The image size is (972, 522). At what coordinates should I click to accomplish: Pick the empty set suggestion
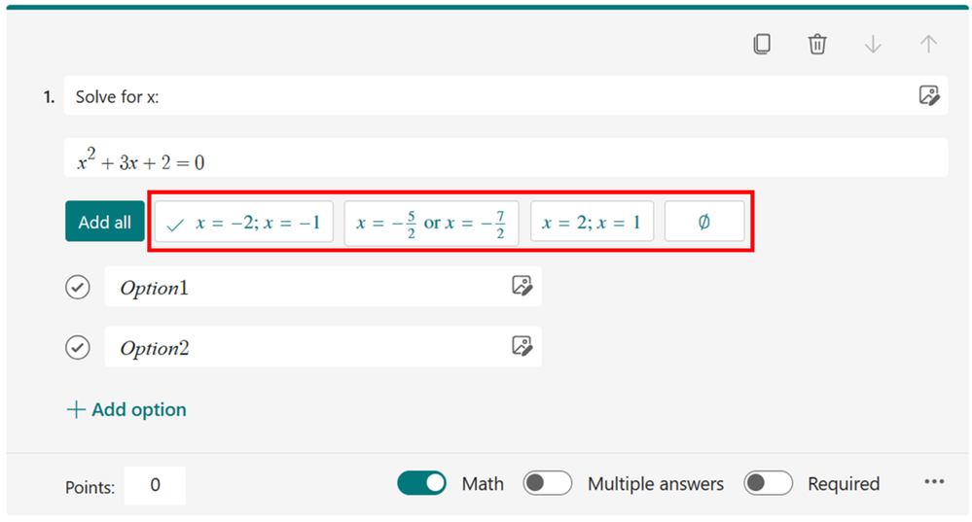point(704,222)
